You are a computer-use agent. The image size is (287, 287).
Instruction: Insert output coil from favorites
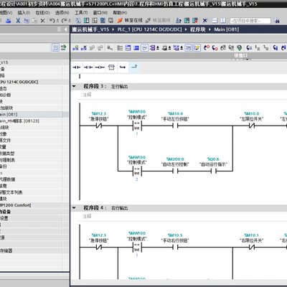click(100, 67)
